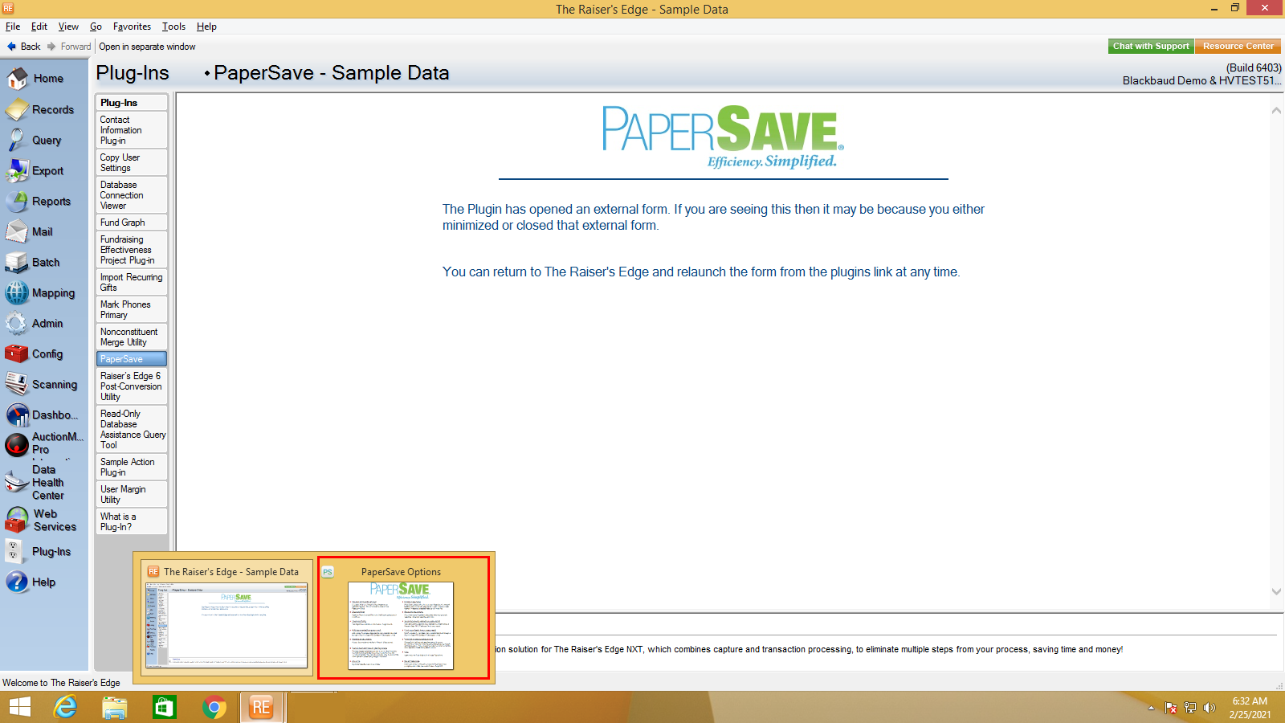Open the Scanning module icon
Screen dimensions: 1285x723
coord(17,385)
